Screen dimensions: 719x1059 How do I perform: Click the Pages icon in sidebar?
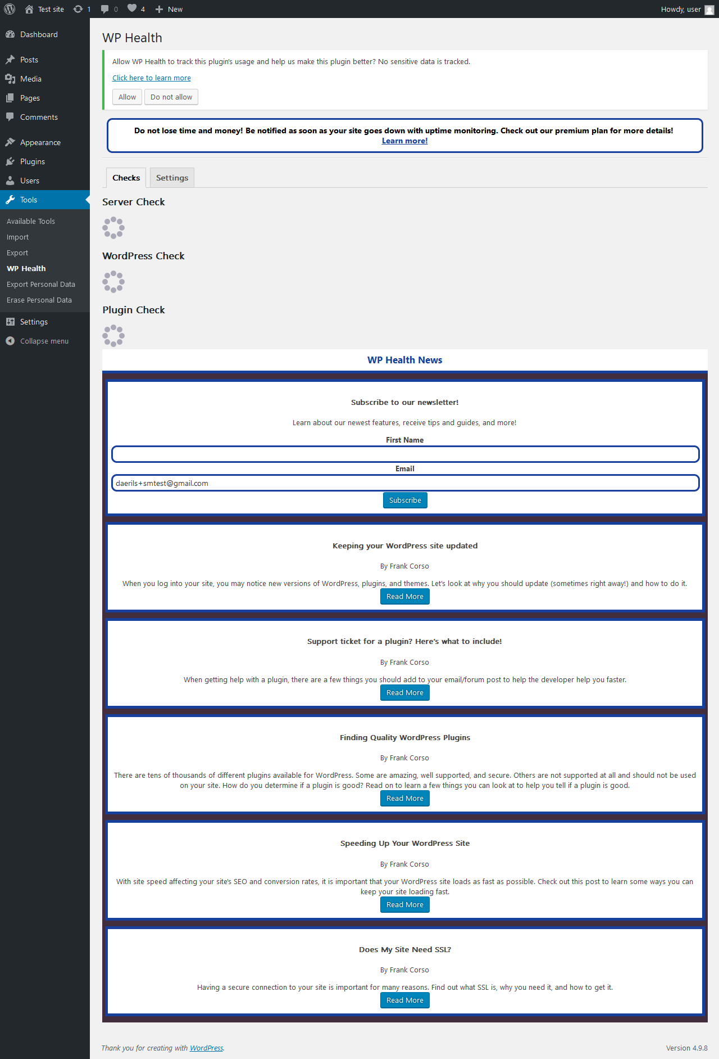(x=10, y=98)
